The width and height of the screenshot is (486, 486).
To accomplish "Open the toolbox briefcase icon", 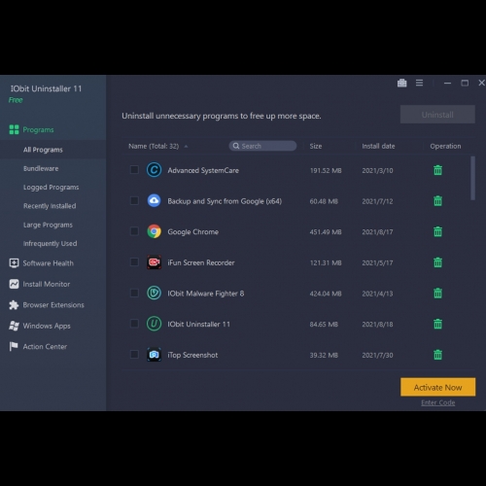I will [401, 83].
